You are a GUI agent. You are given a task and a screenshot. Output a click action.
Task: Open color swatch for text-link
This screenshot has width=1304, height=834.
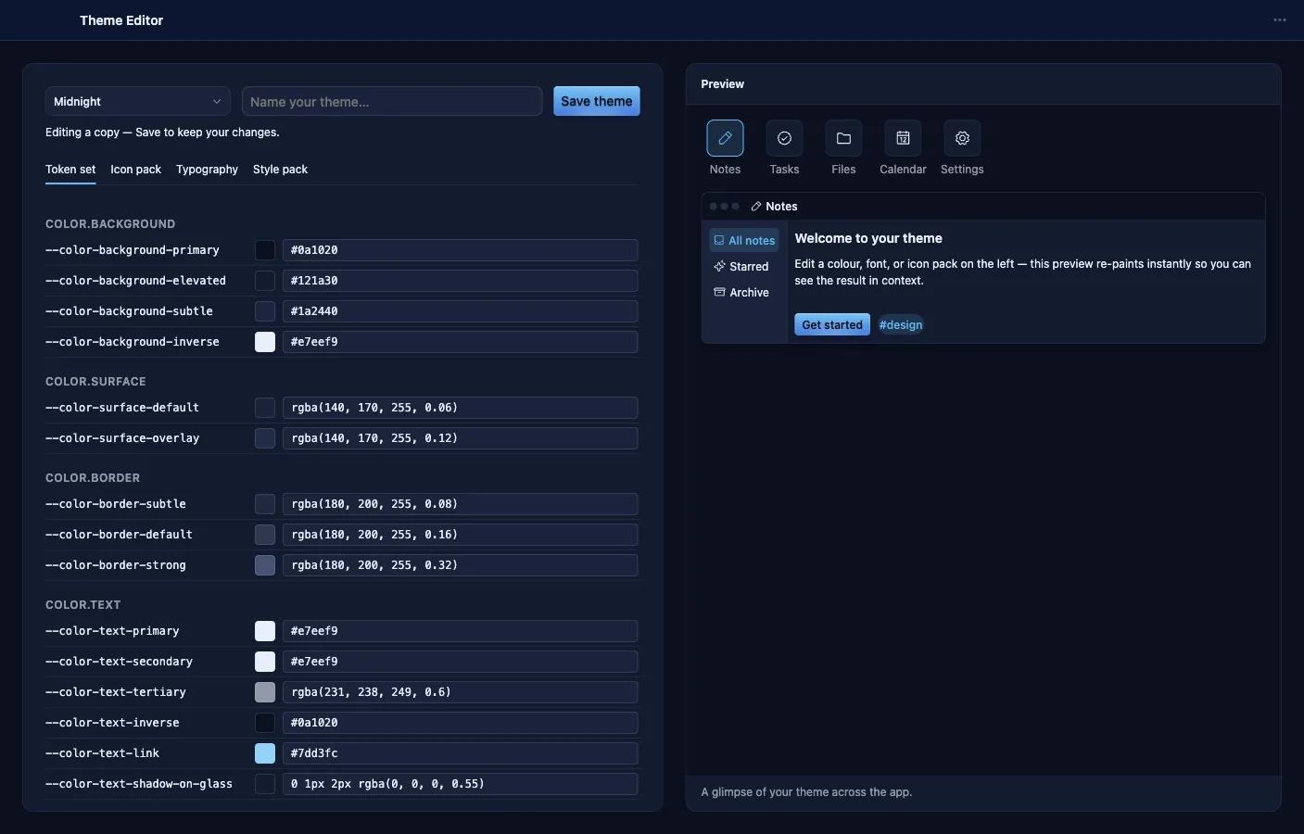click(x=265, y=753)
